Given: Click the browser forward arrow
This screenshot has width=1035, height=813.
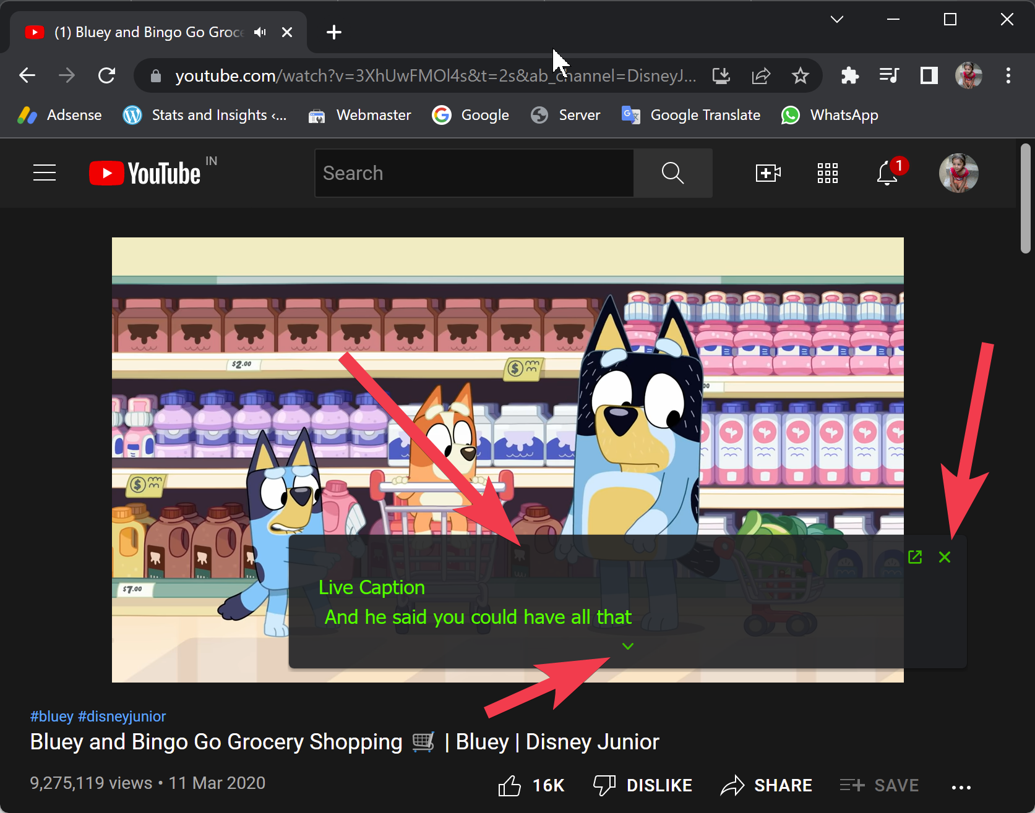Looking at the screenshot, I should [x=67, y=75].
